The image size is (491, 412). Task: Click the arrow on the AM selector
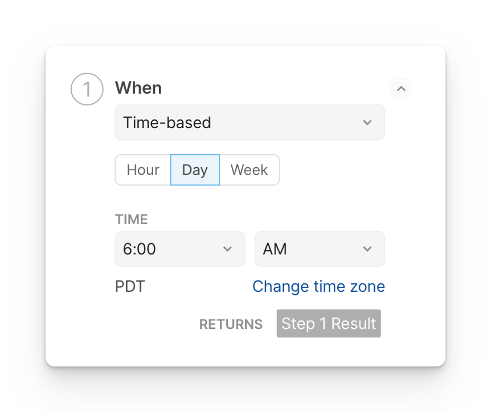pos(367,249)
